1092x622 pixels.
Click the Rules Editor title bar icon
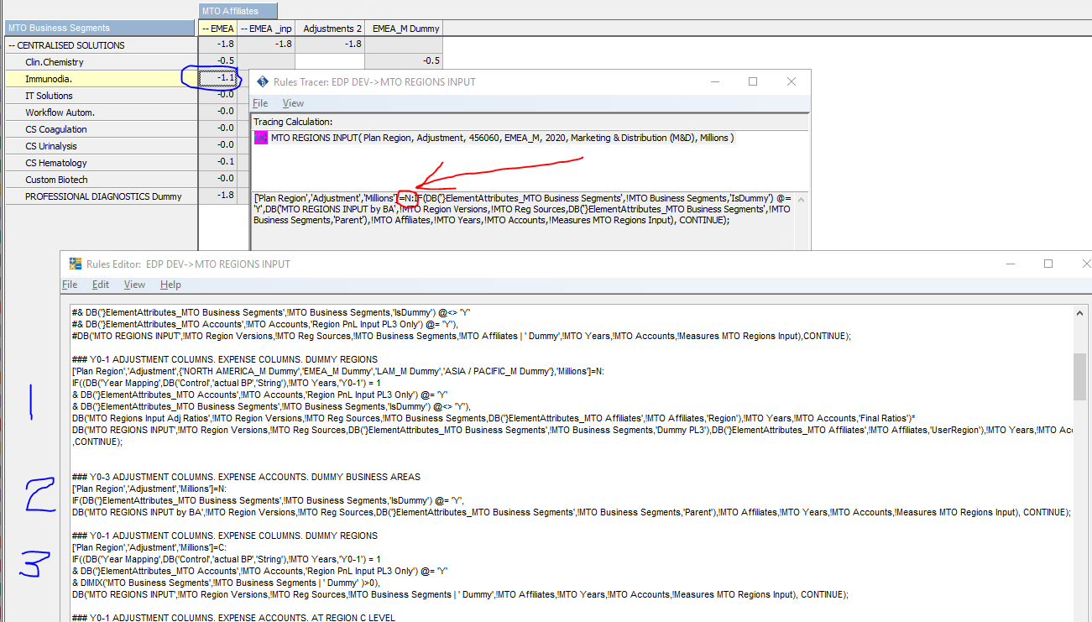75,264
